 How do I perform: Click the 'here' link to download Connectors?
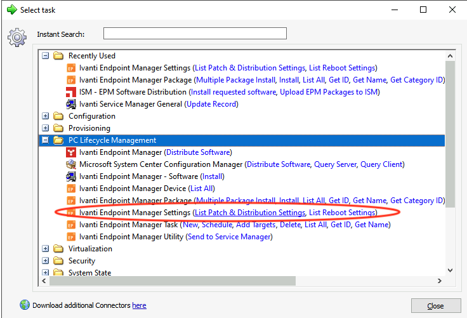139,305
